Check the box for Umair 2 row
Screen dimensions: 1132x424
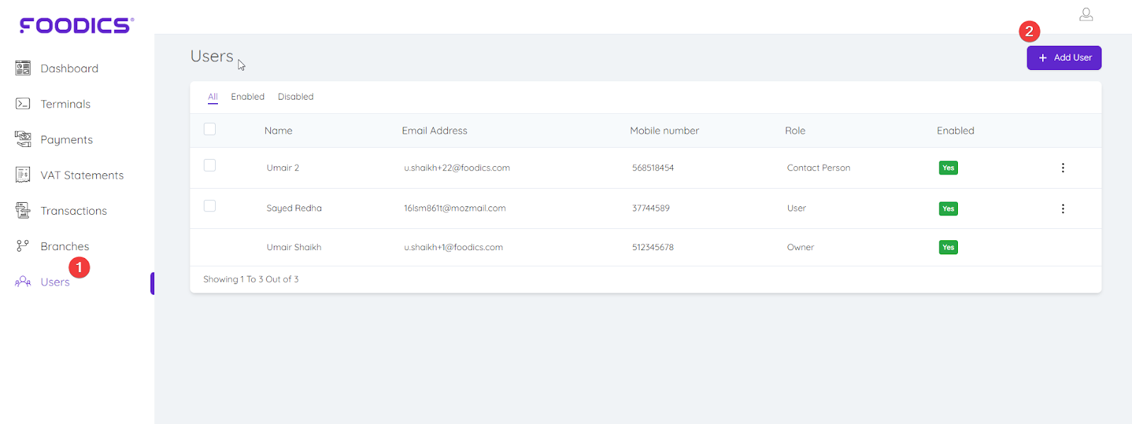(209, 165)
